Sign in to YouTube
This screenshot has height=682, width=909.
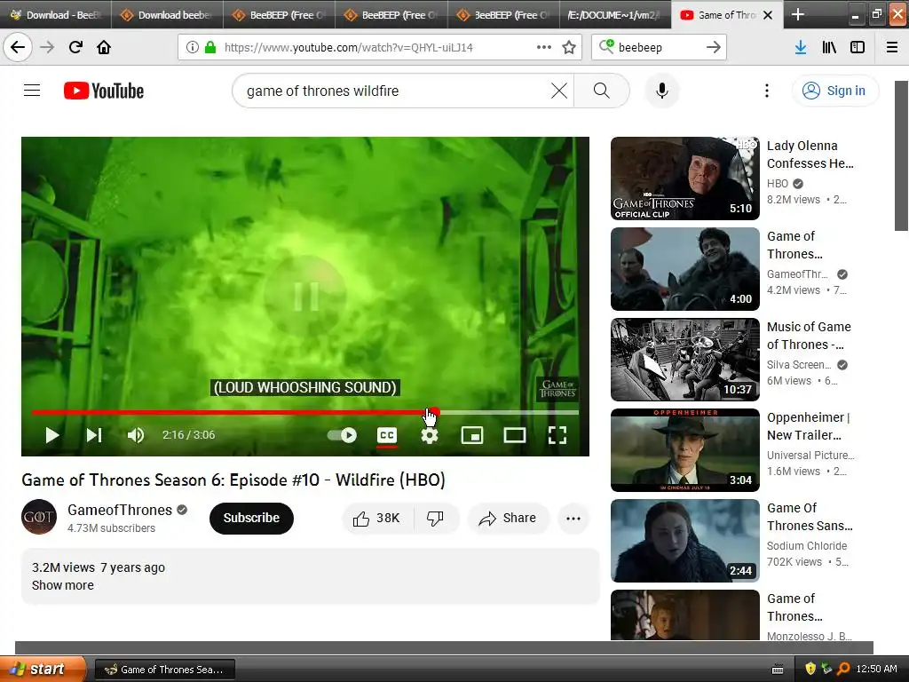click(x=834, y=91)
